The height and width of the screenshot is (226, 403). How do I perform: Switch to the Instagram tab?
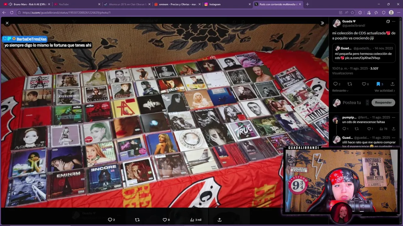coord(228,4)
